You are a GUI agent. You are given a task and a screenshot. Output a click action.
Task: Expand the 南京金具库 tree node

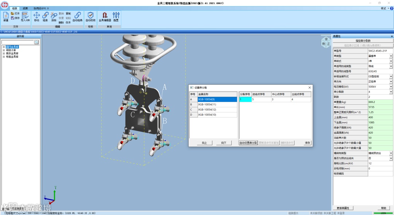click(x=4, y=53)
